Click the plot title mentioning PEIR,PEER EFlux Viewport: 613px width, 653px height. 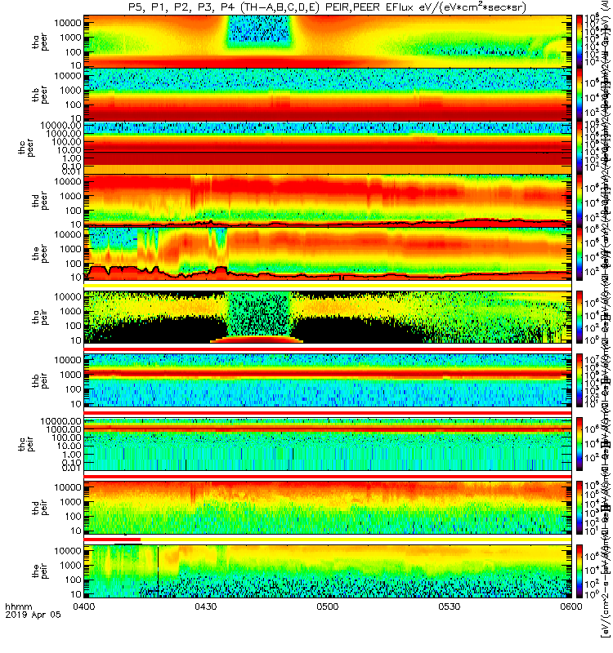(x=327, y=7)
